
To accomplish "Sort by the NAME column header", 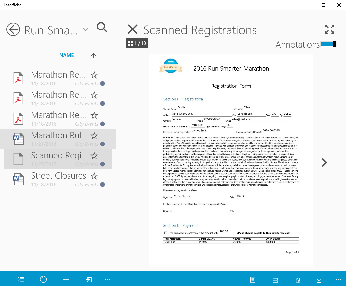I will (66, 55).
